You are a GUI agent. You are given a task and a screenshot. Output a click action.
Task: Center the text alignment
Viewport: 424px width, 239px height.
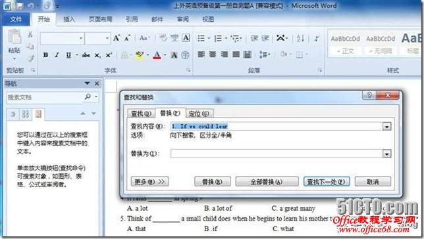coord(213,54)
